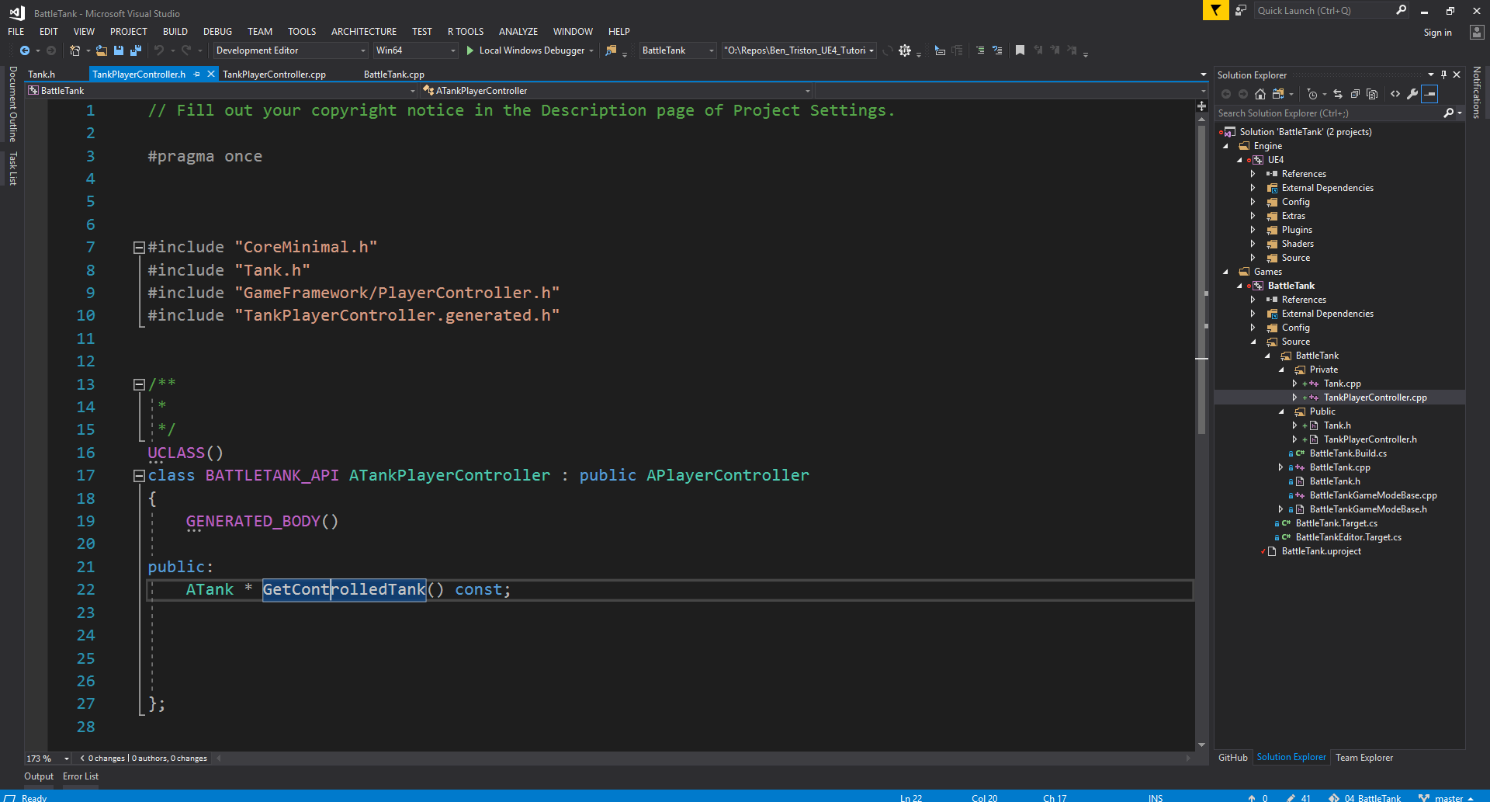This screenshot has height=802, width=1490.
Task: Click Pending Changes Filter clock icon
Action: coord(1312,94)
